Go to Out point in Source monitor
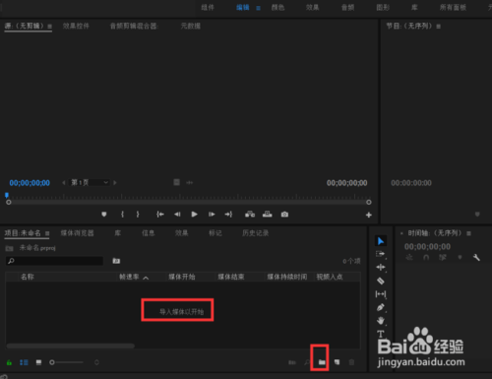Image resolution: width=492 pixels, height=379 pixels. 228,215
